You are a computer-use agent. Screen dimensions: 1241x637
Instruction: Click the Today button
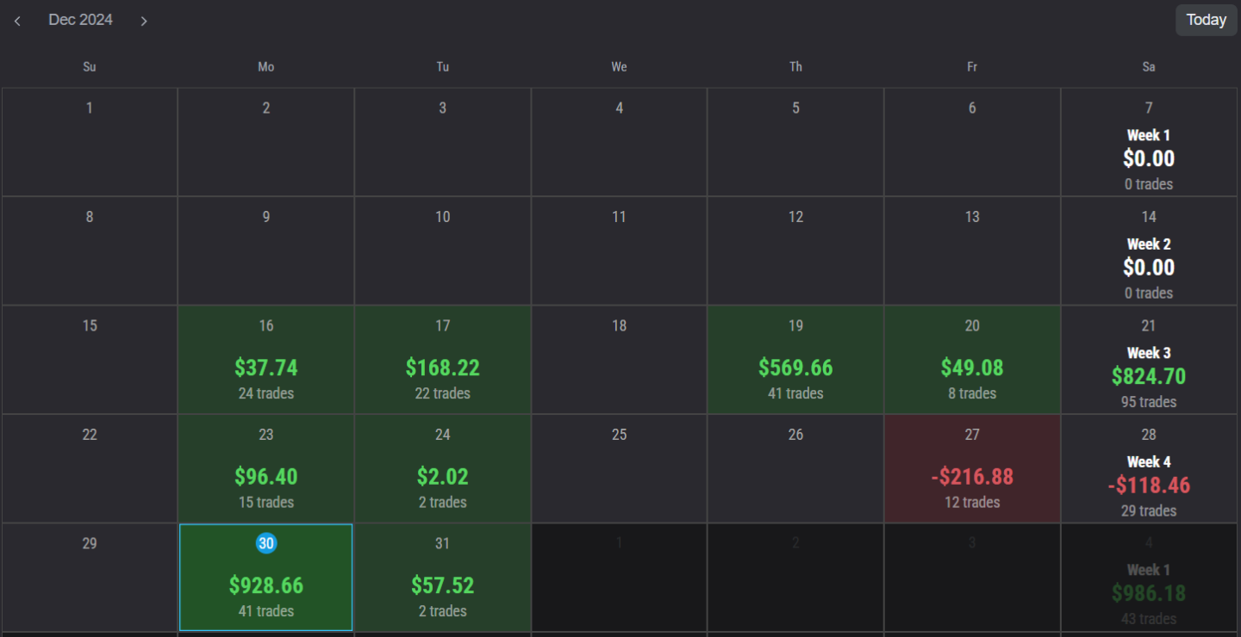point(1205,19)
